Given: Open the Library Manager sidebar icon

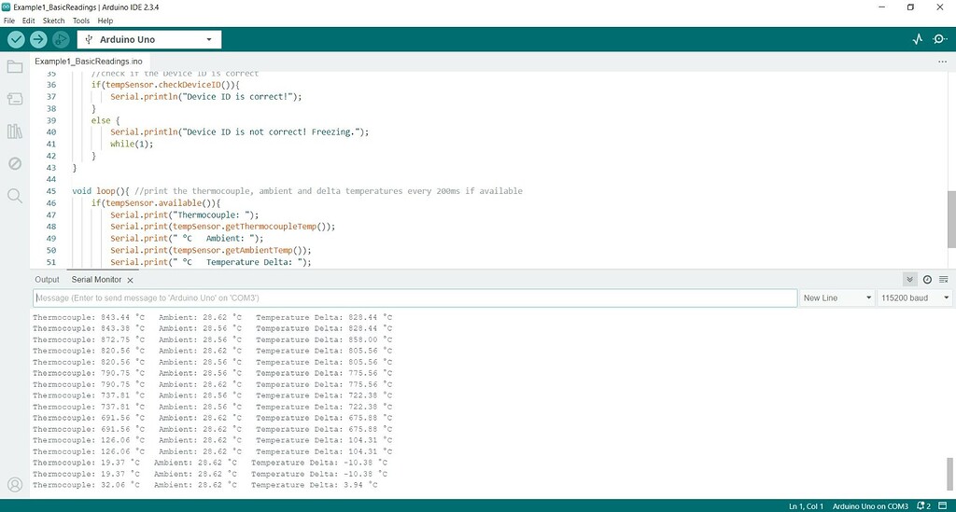Looking at the screenshot, I should tap(15, 131).
